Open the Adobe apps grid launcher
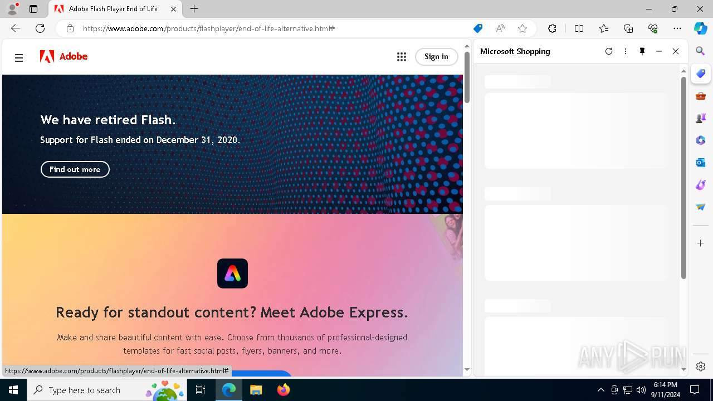The image size is (713, 401). click(x=401, y=57)
